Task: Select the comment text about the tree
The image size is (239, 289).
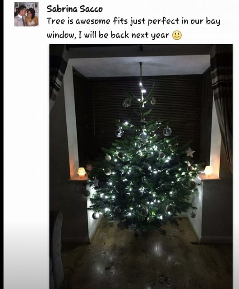Action: 133,28
